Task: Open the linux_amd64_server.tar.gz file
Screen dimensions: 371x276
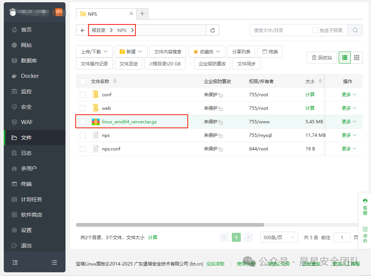Action: [130, 122]
